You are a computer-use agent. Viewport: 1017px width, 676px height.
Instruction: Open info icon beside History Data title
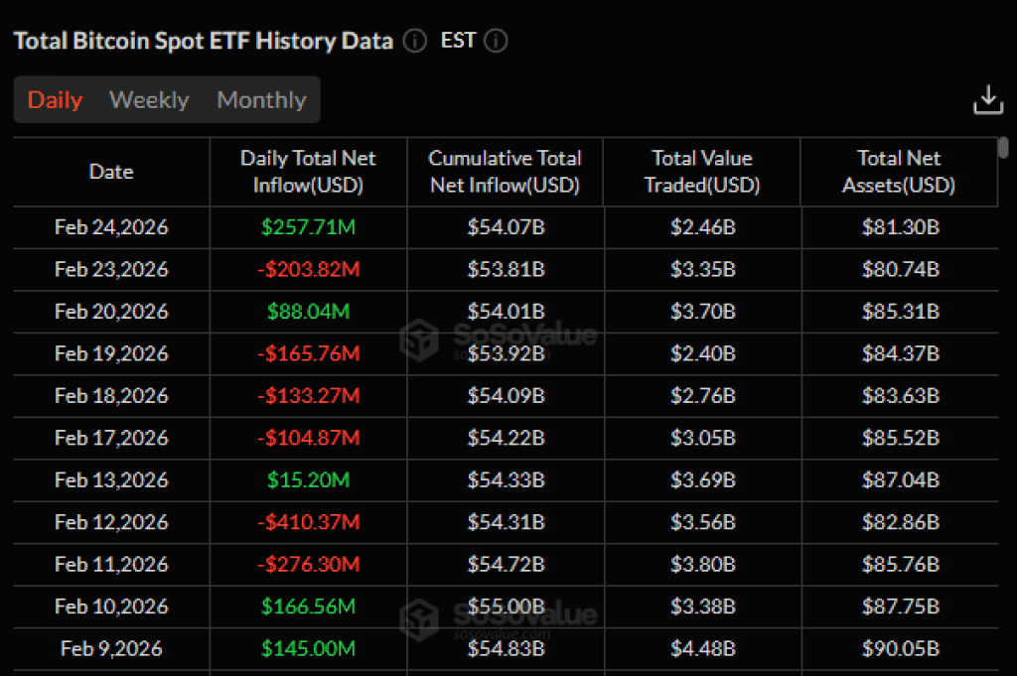pyautogui.click(x=415, y=41)
